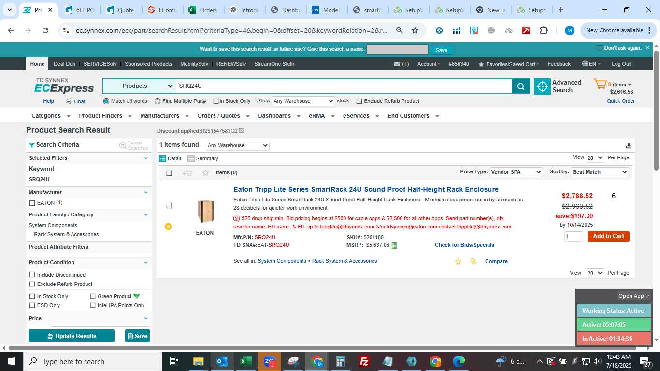Open the Manufacturers menu

[x=164, y=116]
